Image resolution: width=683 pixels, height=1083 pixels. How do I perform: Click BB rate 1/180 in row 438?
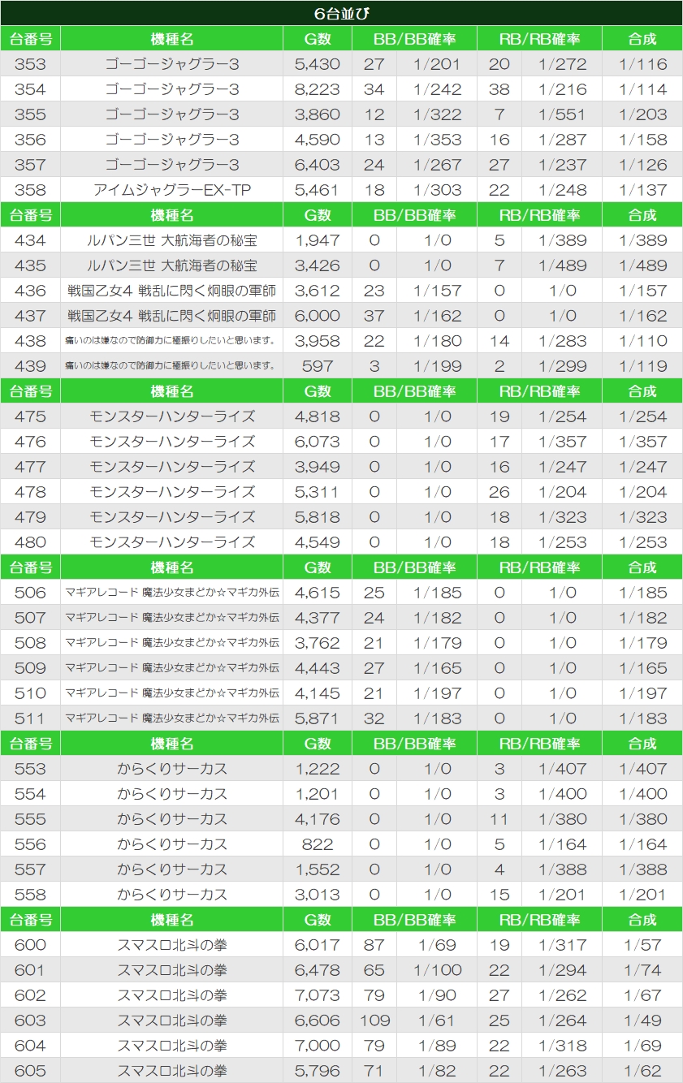coord(436,341)
